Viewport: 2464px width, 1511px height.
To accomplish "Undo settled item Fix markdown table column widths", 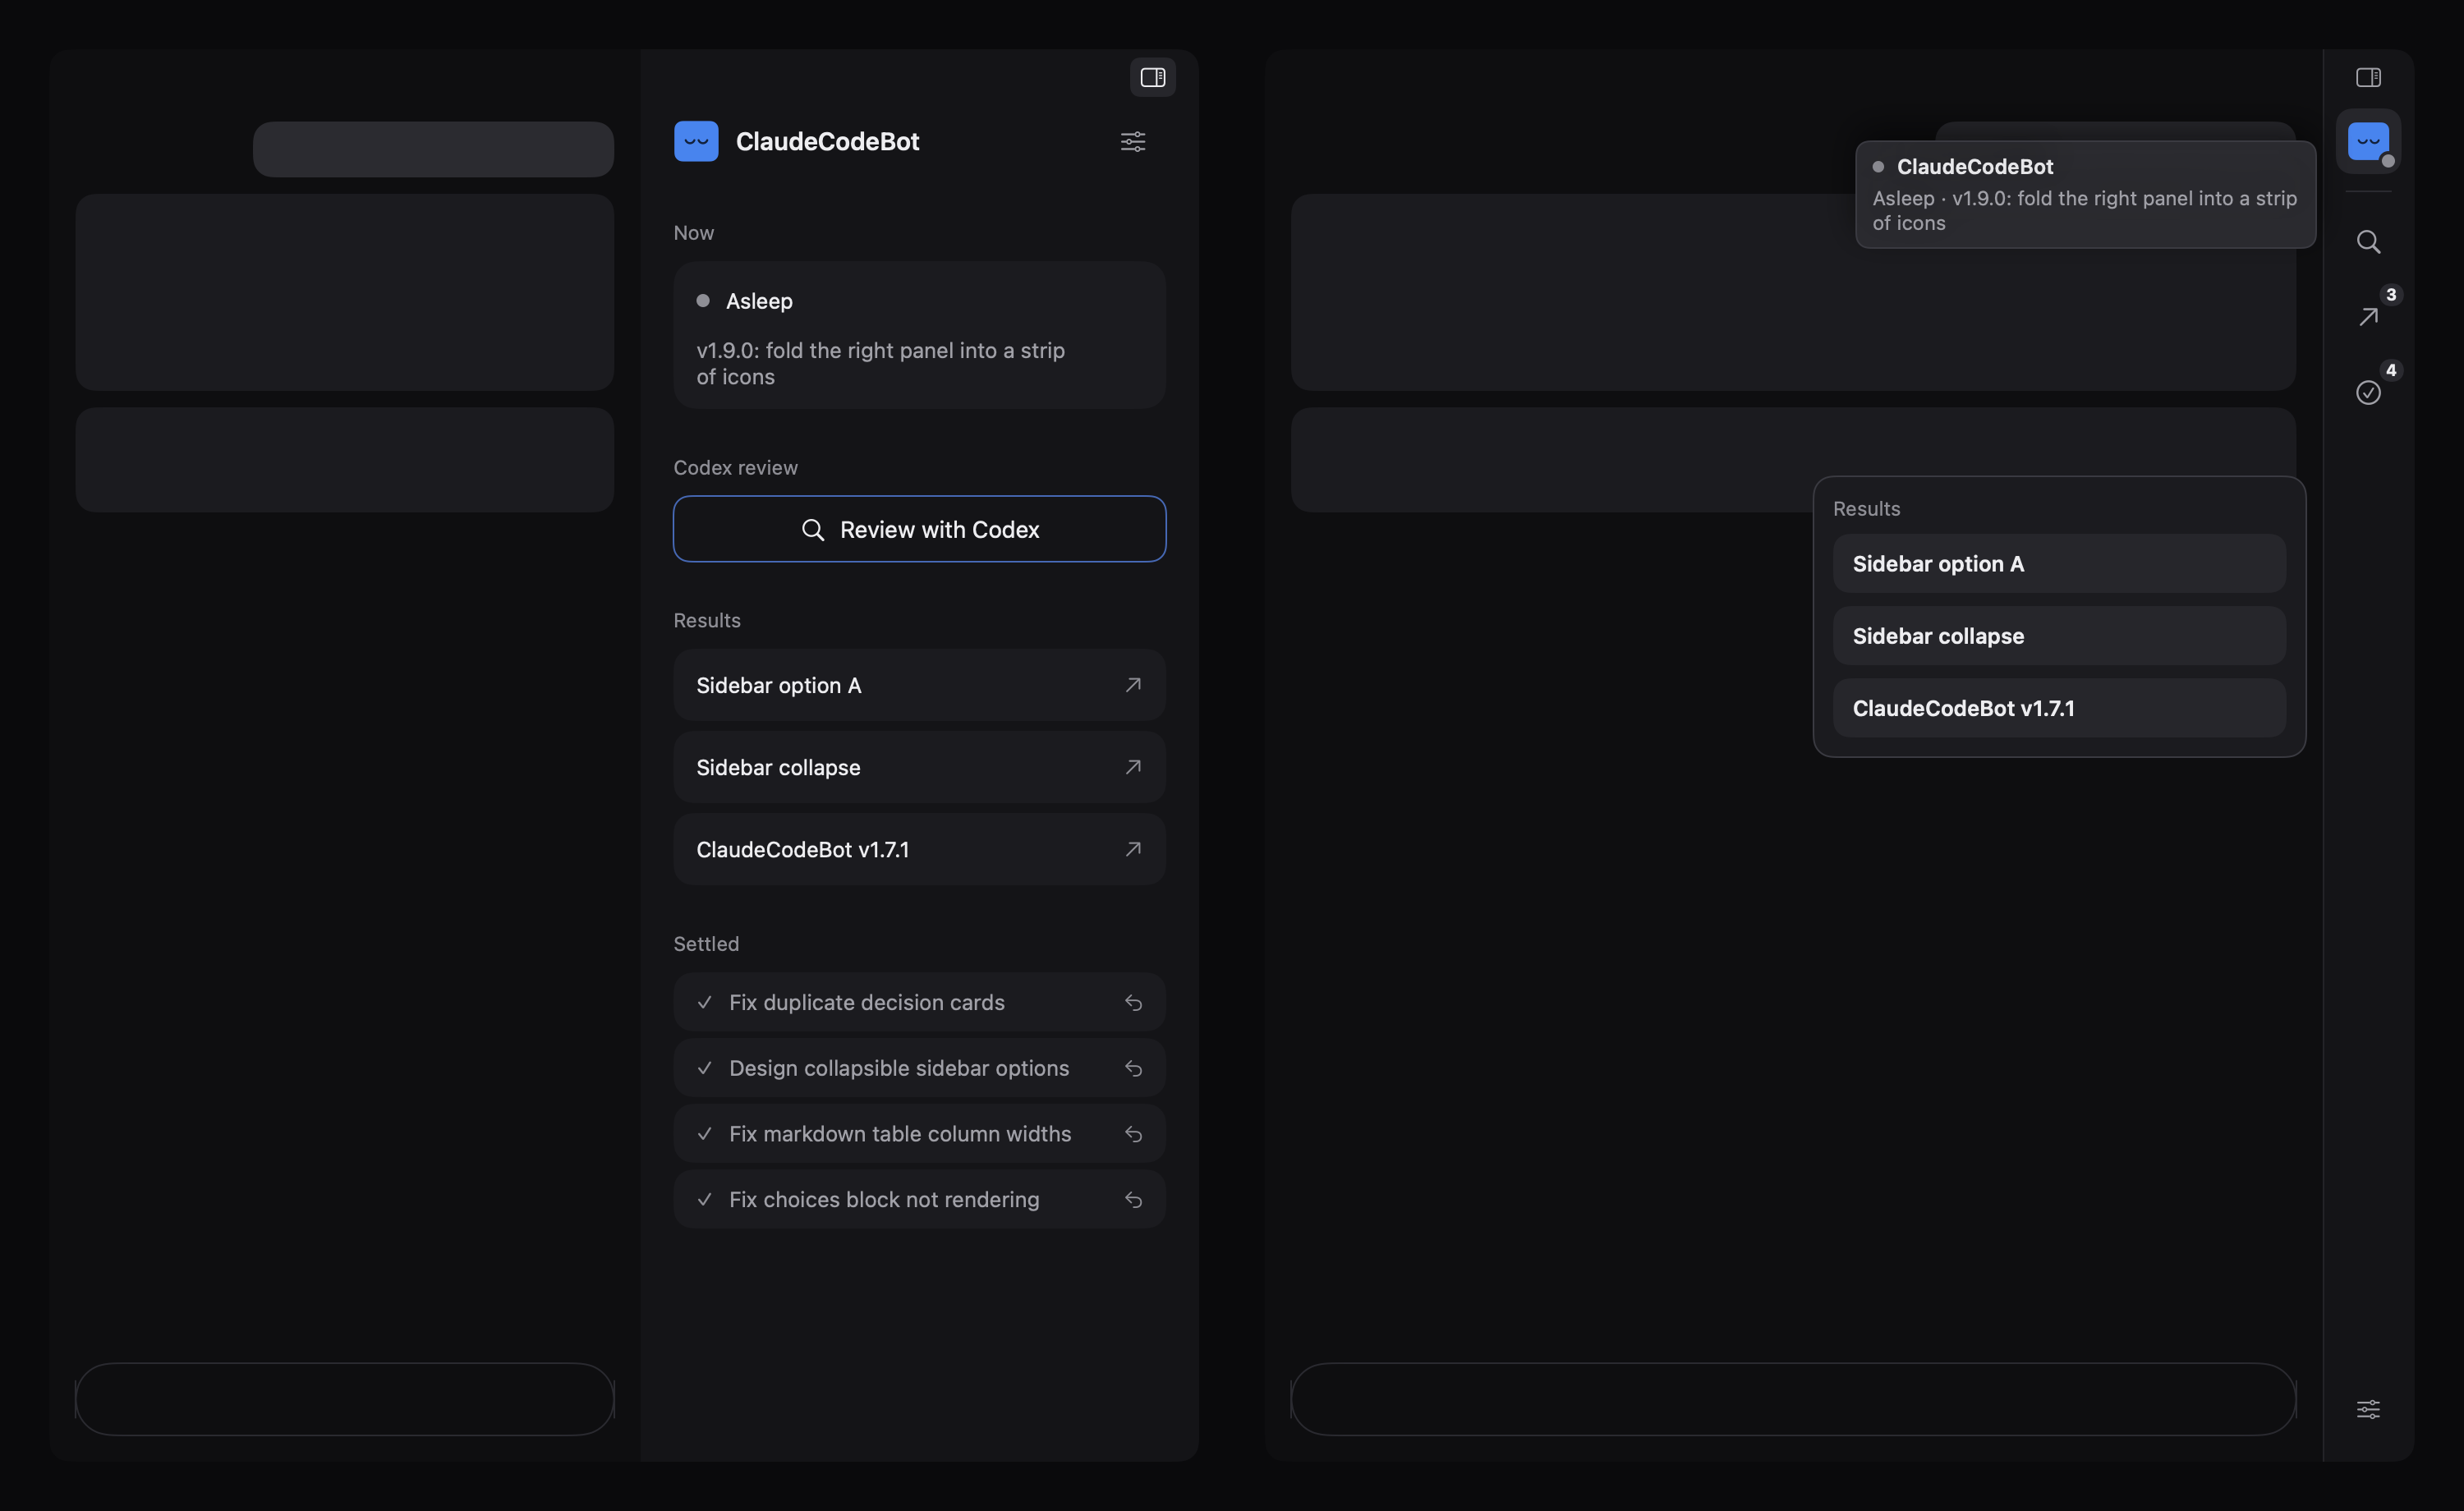I will click(1133, 1134).
